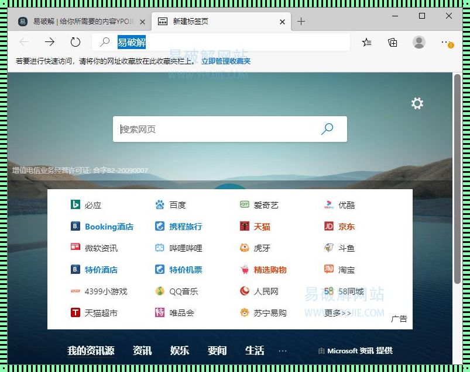Click the user profile avatar icon

click(x=419, y=42)
